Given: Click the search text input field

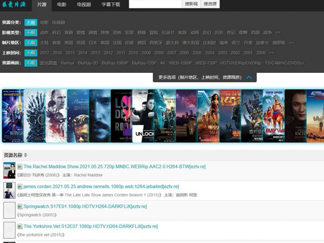Looking at the screenshot, I should tap(154, 4).
